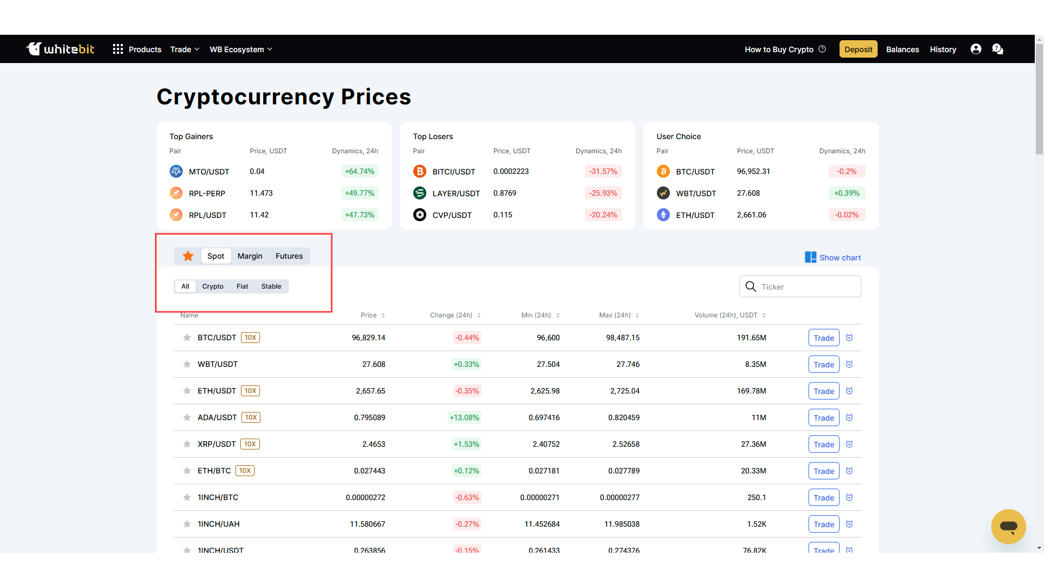Set a price alert for WBT/USDT row
This screenshot has width=1044, height=587.
(849, 364)
